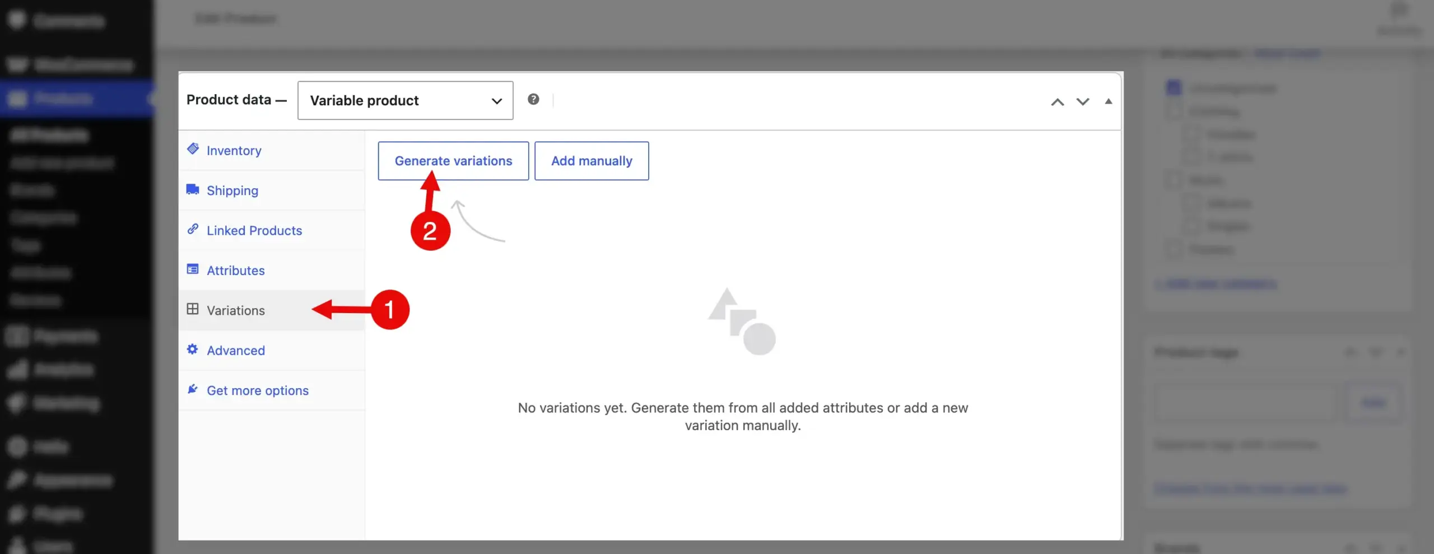Open the Linked Products tab
This screenshot has height=554, width=1434.
[272, 230]
